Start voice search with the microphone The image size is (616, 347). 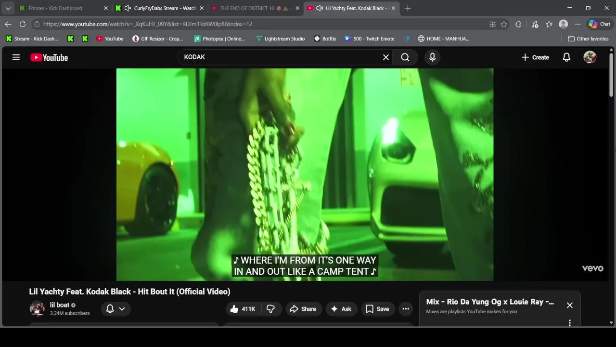pos(432,57)
